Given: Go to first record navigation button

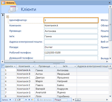Looking at the screenshot, I should point(10,100).
